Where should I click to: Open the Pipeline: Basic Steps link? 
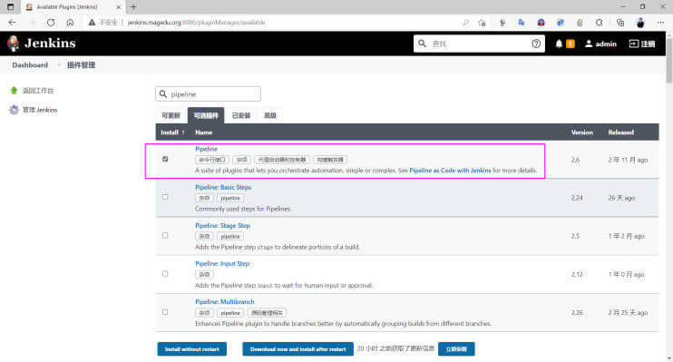point(223,187)
